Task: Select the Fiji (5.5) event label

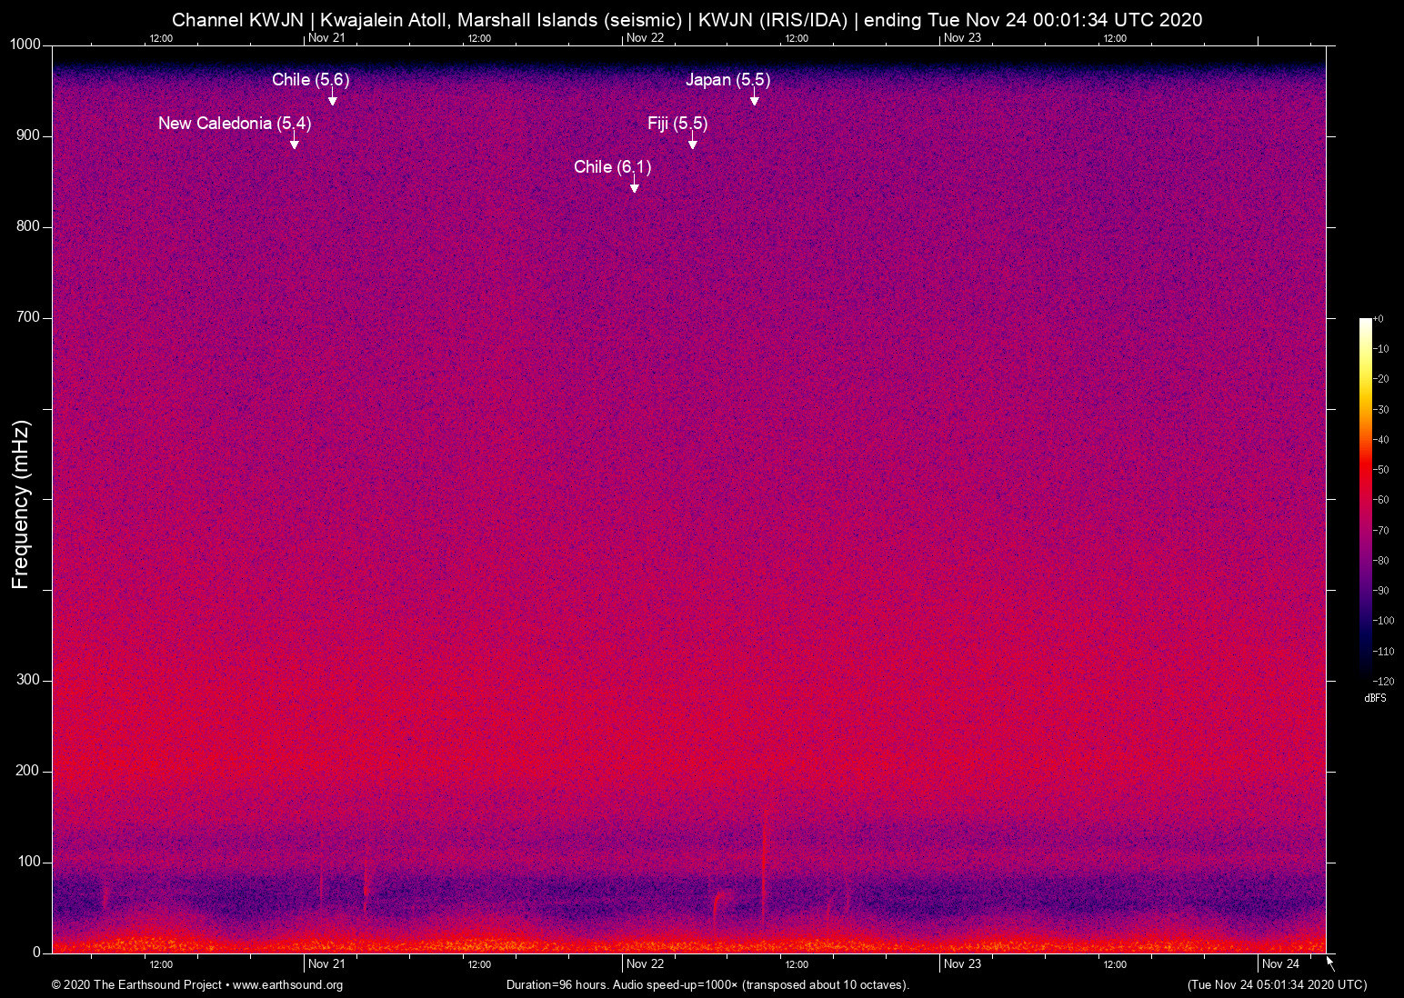Action: point(677,124)
